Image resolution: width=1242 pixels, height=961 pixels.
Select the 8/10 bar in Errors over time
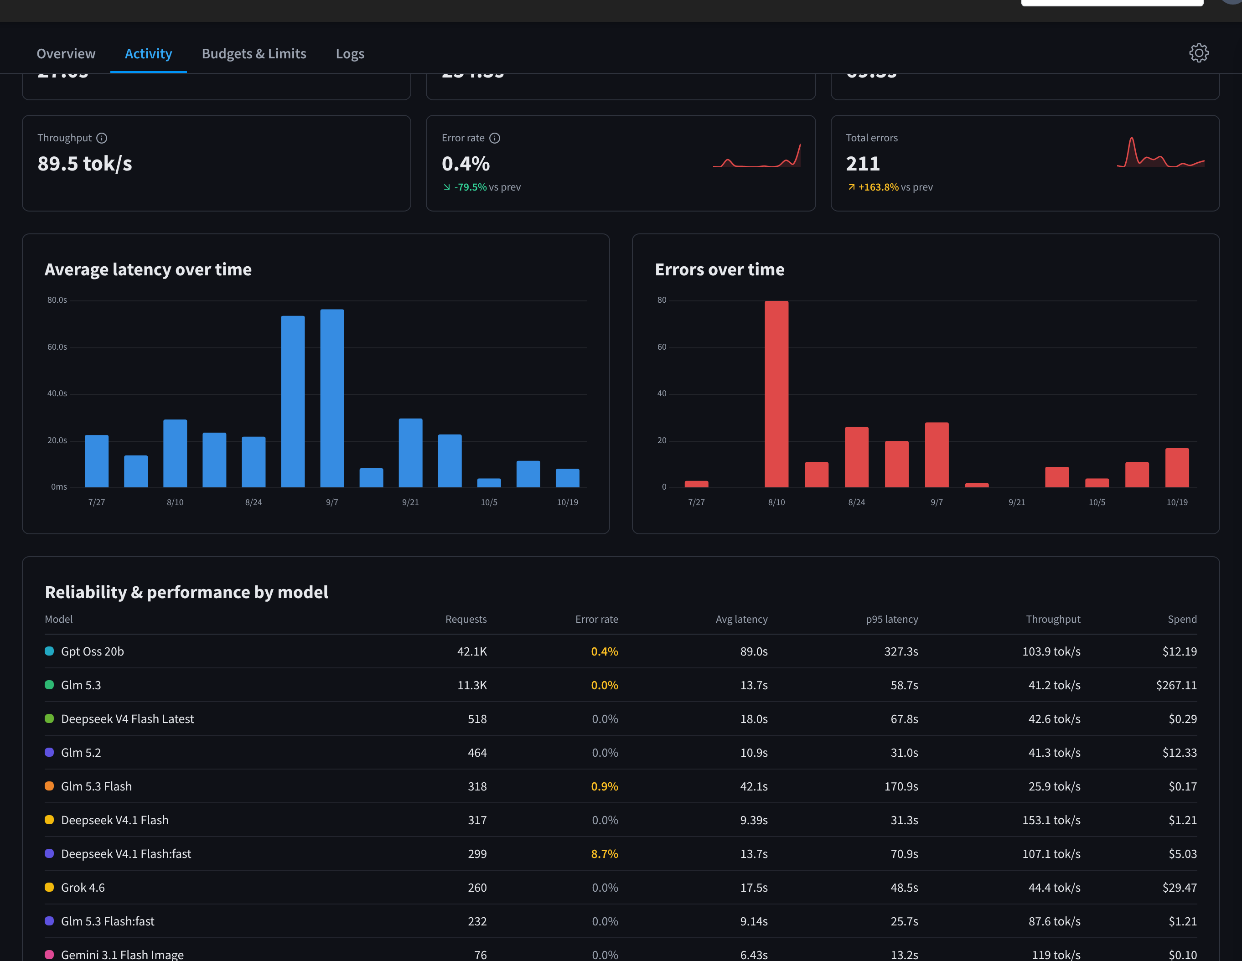pyautogui.click(x=776, y=394)
